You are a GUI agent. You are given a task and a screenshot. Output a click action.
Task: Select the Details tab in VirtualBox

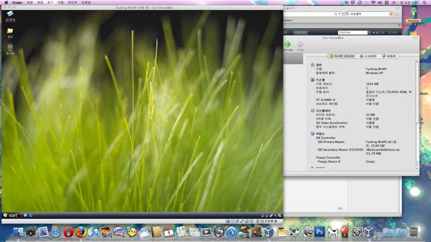tap(342, 56)
